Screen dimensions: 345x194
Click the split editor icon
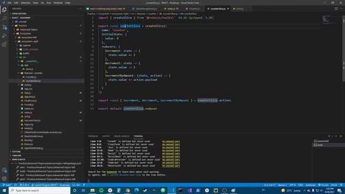click(336, 9)
